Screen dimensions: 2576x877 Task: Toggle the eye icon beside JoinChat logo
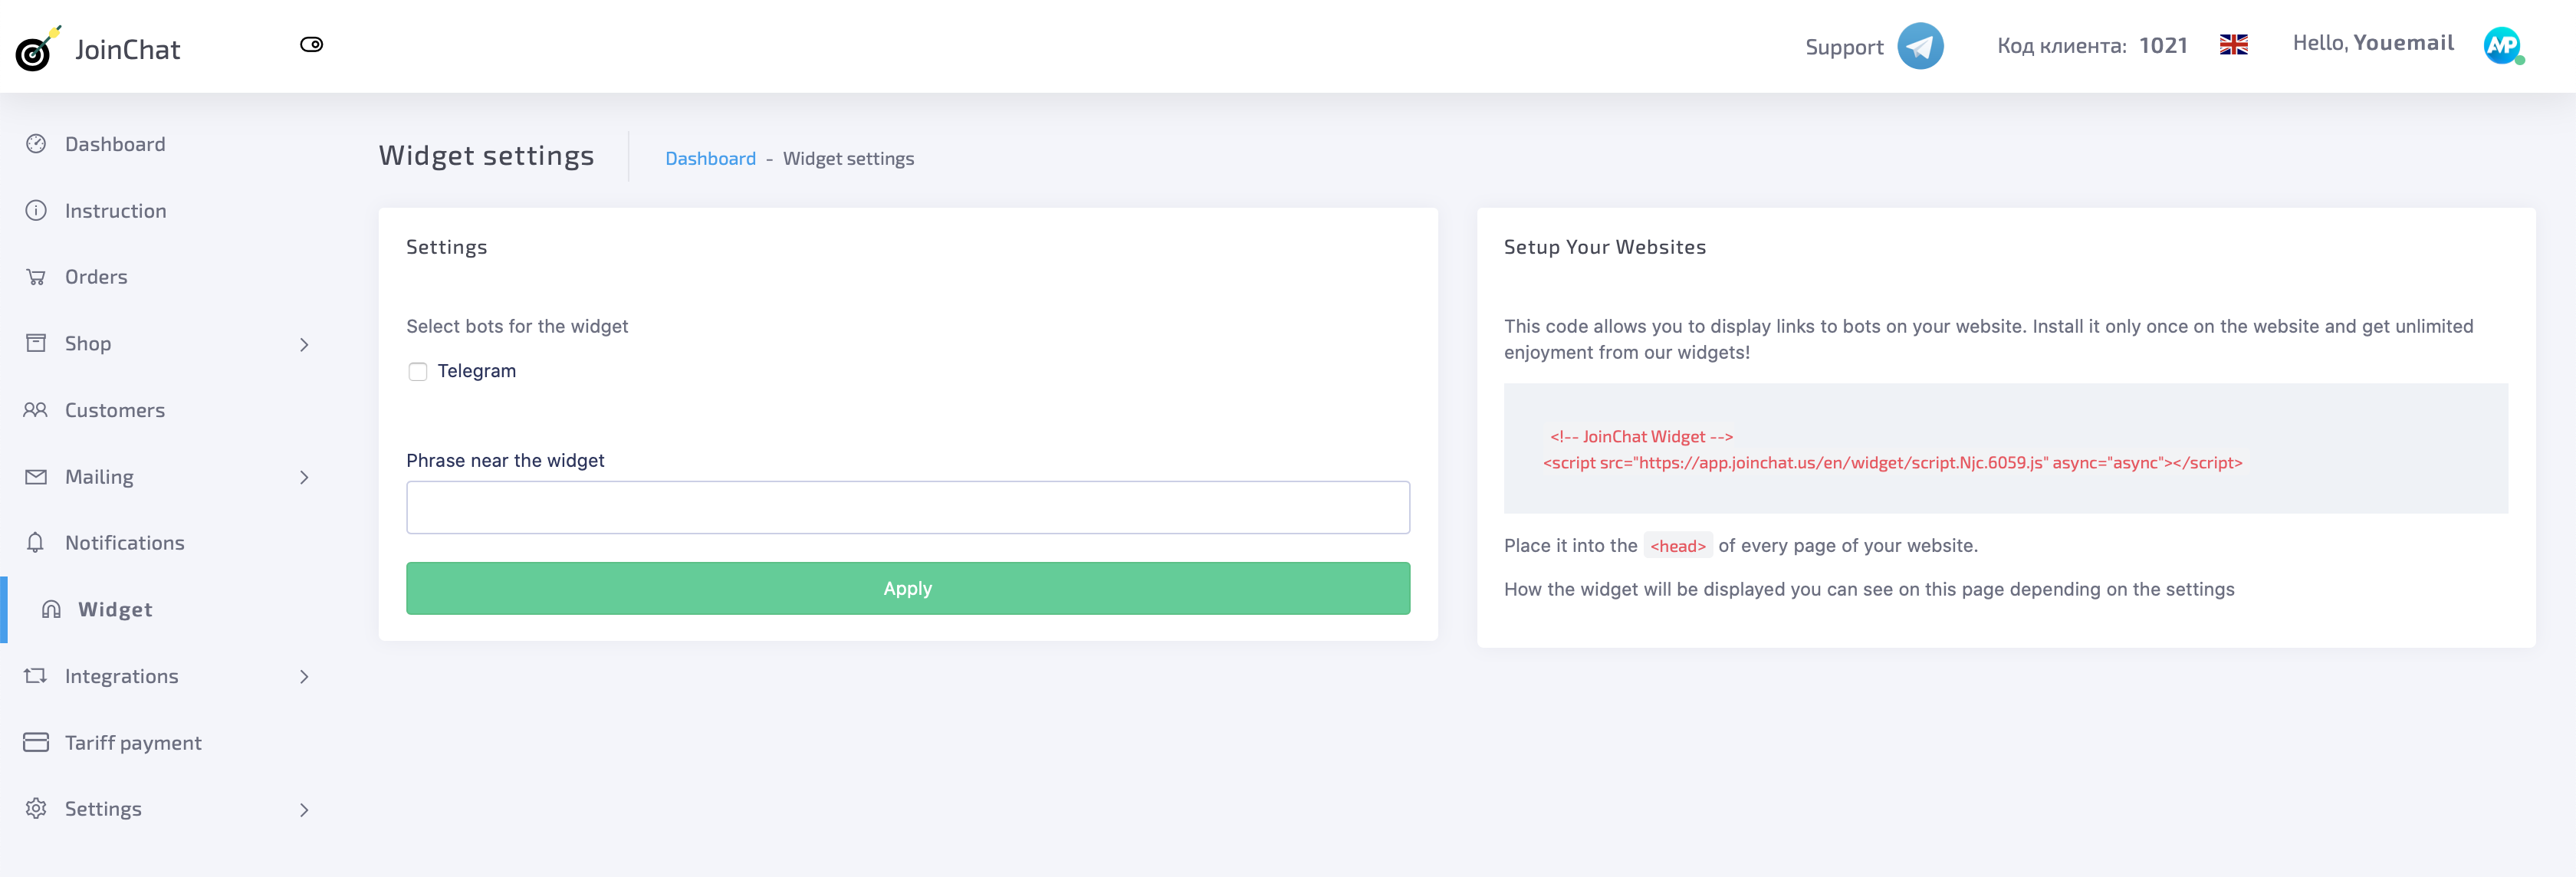(x=311, y=44)
